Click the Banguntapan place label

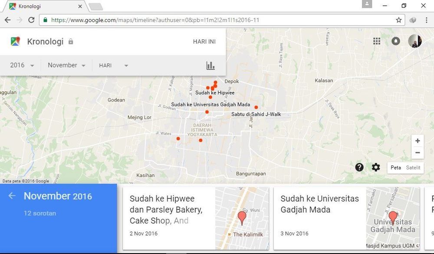click(251, 173)
